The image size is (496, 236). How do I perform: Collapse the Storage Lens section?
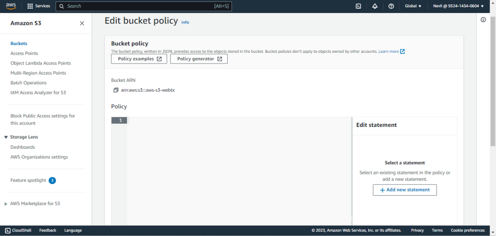[x=6, y=137]
